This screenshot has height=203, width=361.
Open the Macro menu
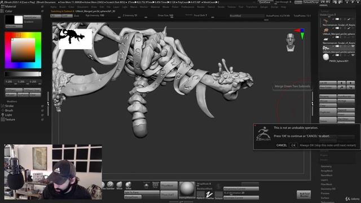click(134, 7)
